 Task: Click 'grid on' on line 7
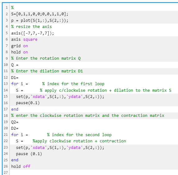[20, 46]
